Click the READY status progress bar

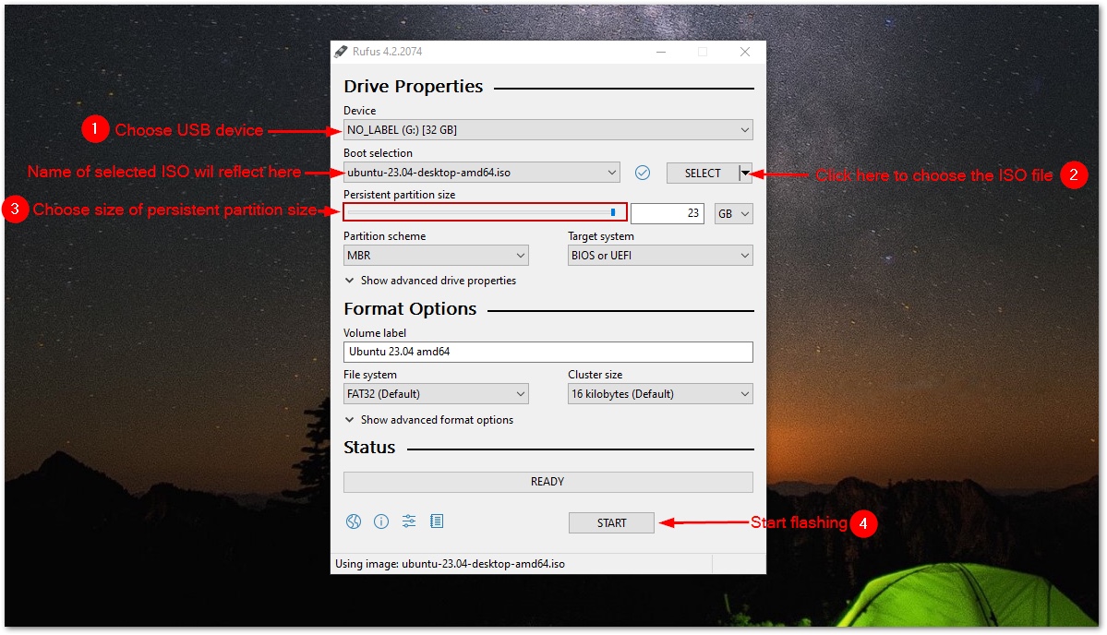(x=547, y=482)
